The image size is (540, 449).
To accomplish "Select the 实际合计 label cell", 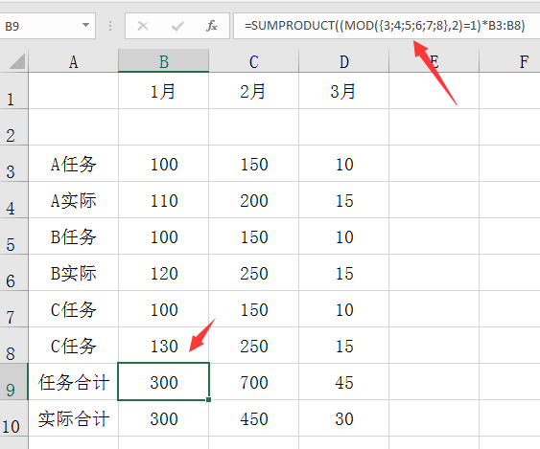I will [x=73, y=418].
